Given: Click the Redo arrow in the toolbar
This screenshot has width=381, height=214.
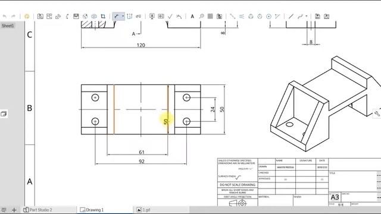Looking at the screenshot, I should (x=13, y=16).
